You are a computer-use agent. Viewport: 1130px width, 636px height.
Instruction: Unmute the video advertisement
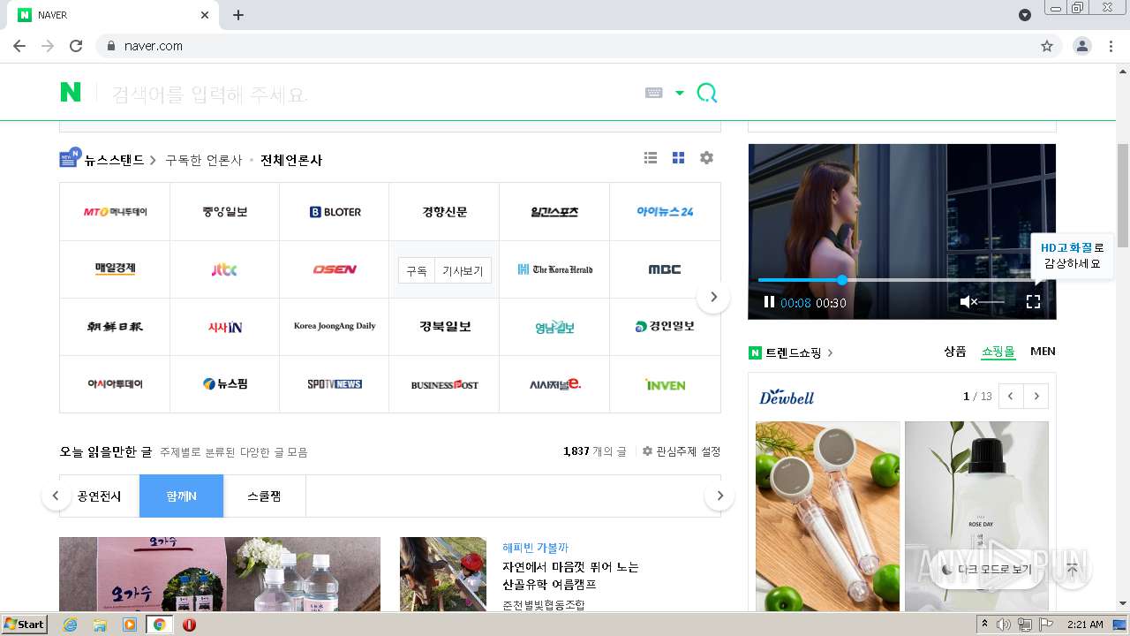968,302
